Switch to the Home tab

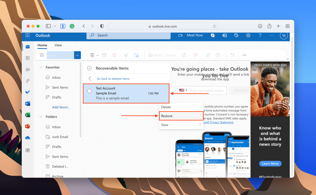click(x=42, y=45)
